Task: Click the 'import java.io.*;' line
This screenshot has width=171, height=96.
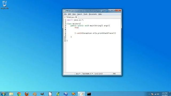Action: [75, 20]
